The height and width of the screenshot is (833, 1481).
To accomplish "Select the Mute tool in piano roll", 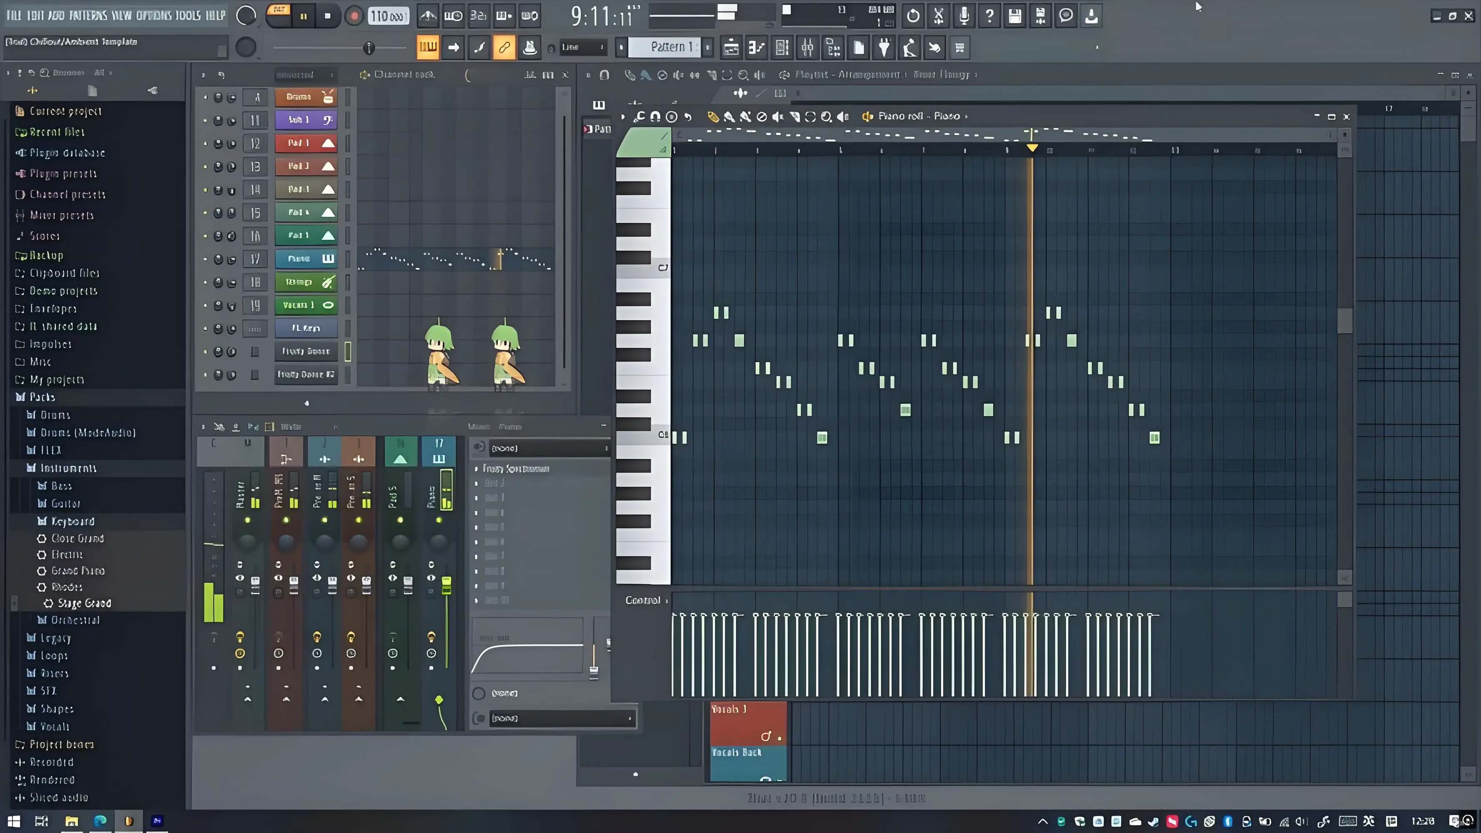I will pyautogui.click(x=778, y=117).
